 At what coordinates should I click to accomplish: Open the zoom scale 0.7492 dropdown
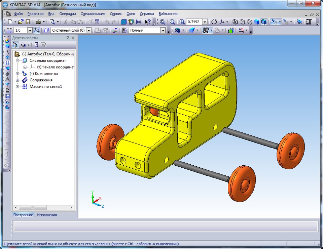(x=205, y=22)
